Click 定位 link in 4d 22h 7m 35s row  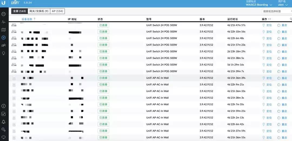click(x=269, y=104)
